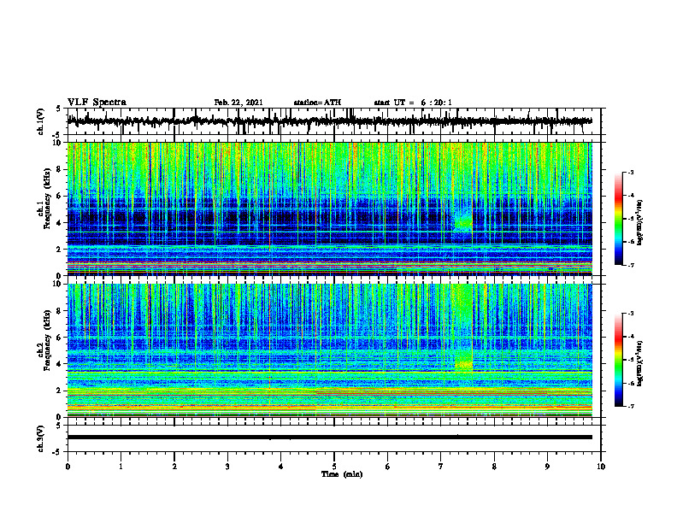This screenshot has height=523, width=677.
Task: Click the green burst near 4 kHz in ch.1 spectrogram
Action: click(463, 223)
